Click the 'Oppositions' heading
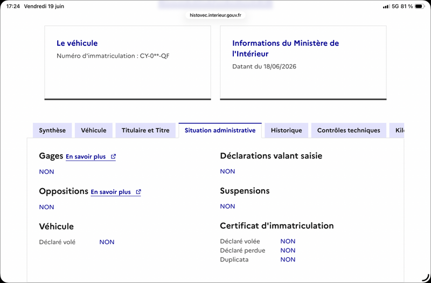Image resolution: width=431 pixels, height=283 pixels. pos(64,191)
